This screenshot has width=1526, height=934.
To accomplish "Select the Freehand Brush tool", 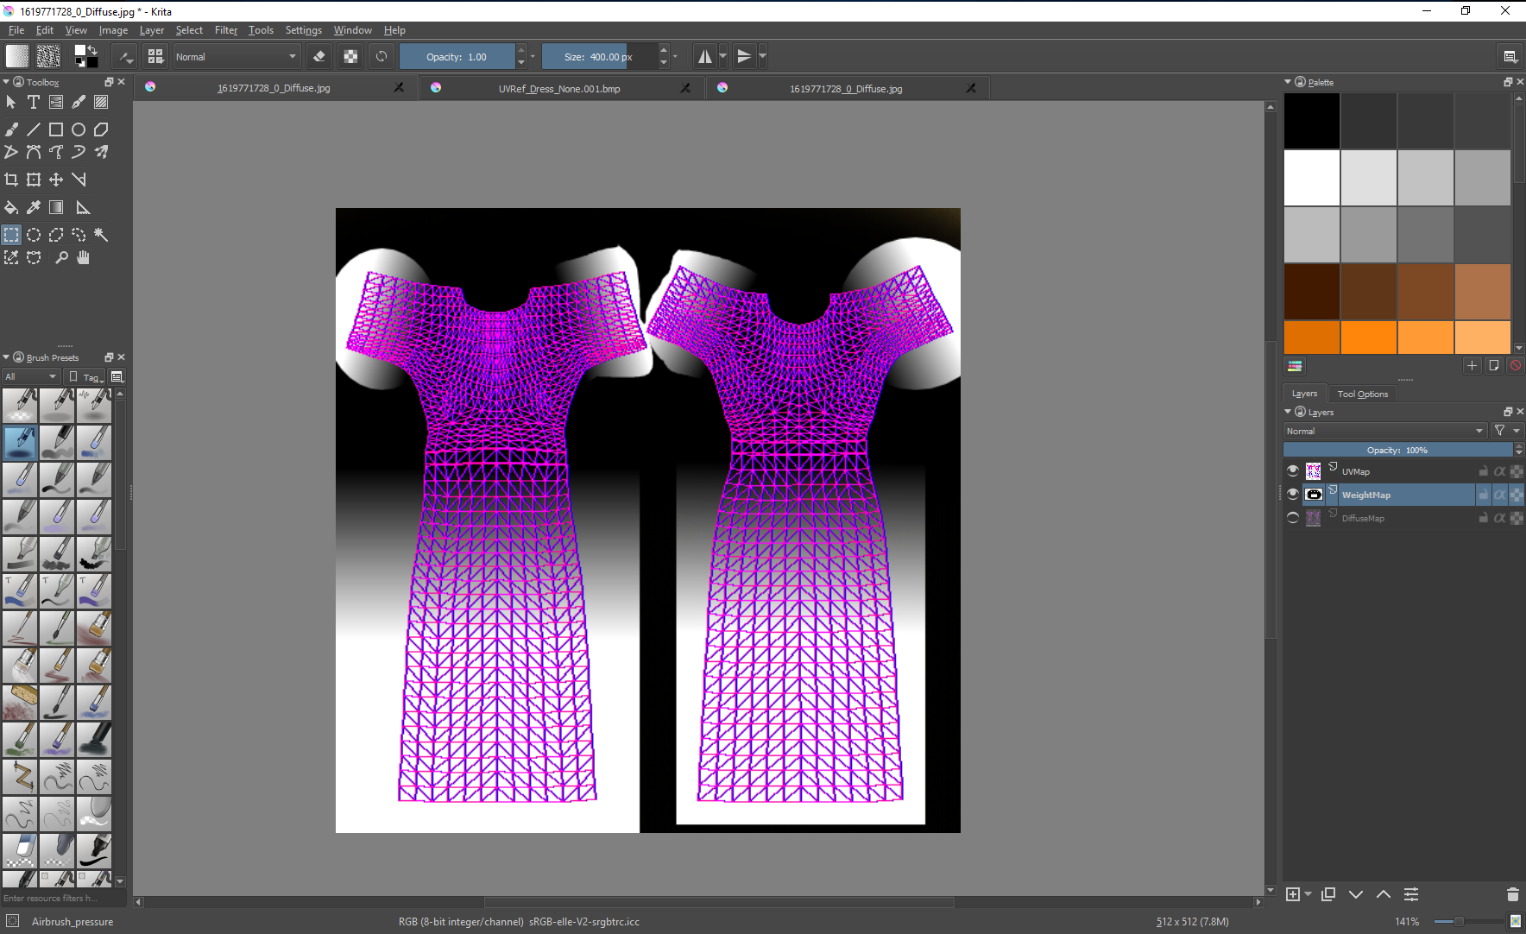I will (x=11, y=129).
